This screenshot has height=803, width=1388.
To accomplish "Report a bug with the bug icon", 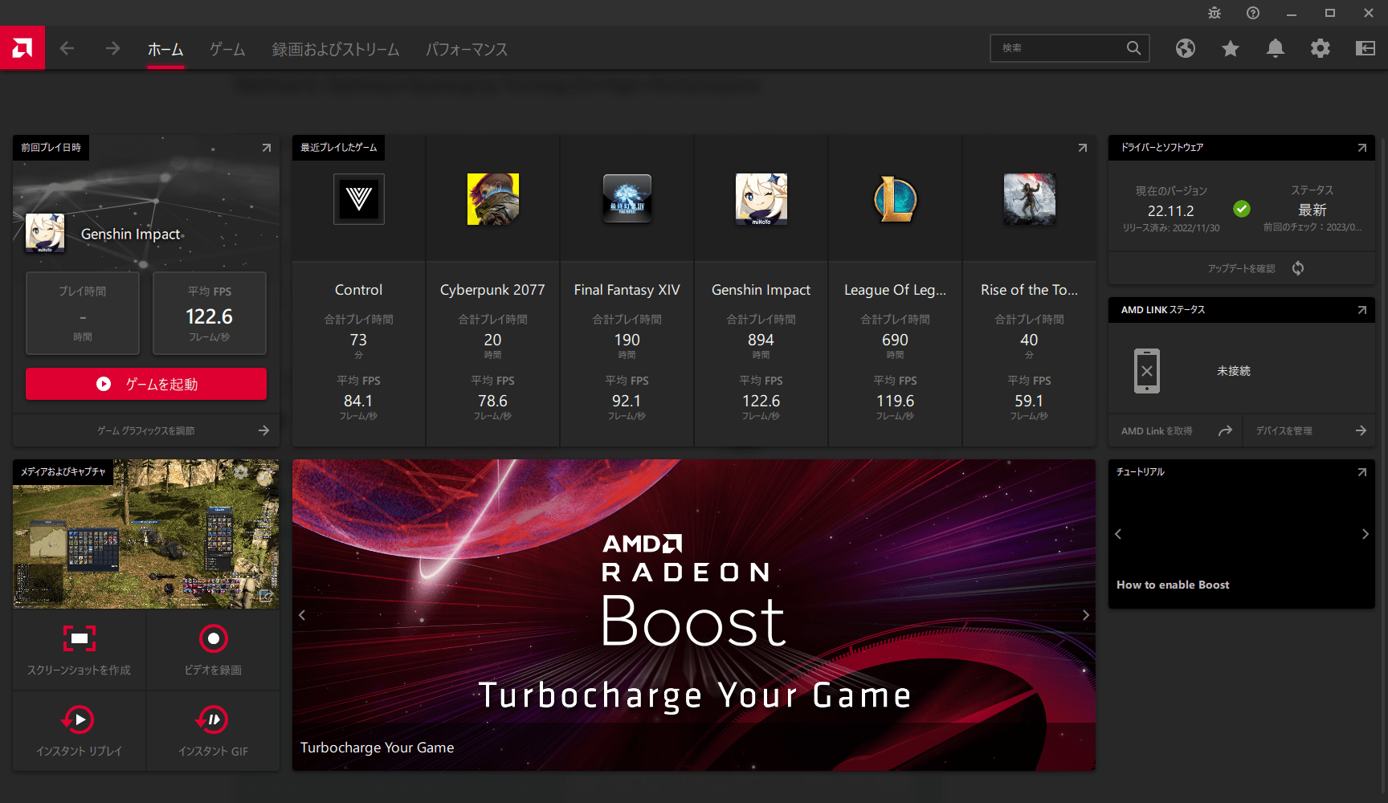I will tap(1214, 13).
